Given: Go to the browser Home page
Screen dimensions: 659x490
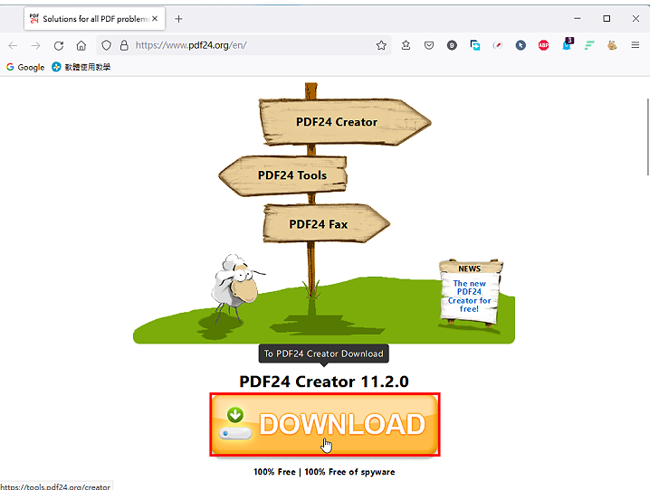Looking at the screenshot, I should [x=81, y=45].
